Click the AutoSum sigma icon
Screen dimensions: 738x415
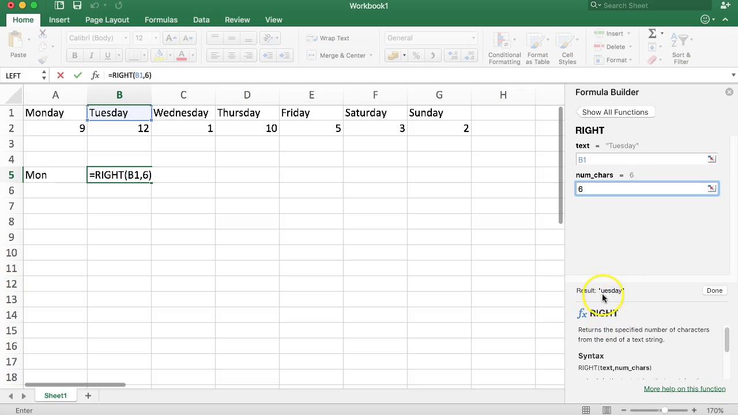click(x=652, y=34)
